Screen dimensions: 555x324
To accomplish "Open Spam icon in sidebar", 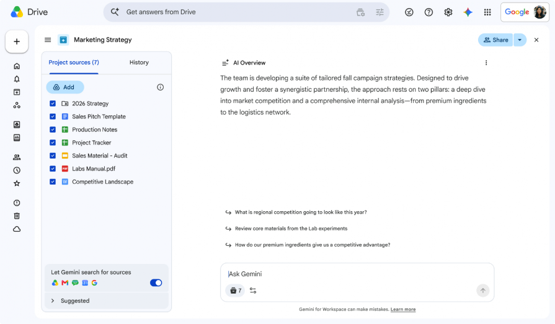I will coord(17,203).
